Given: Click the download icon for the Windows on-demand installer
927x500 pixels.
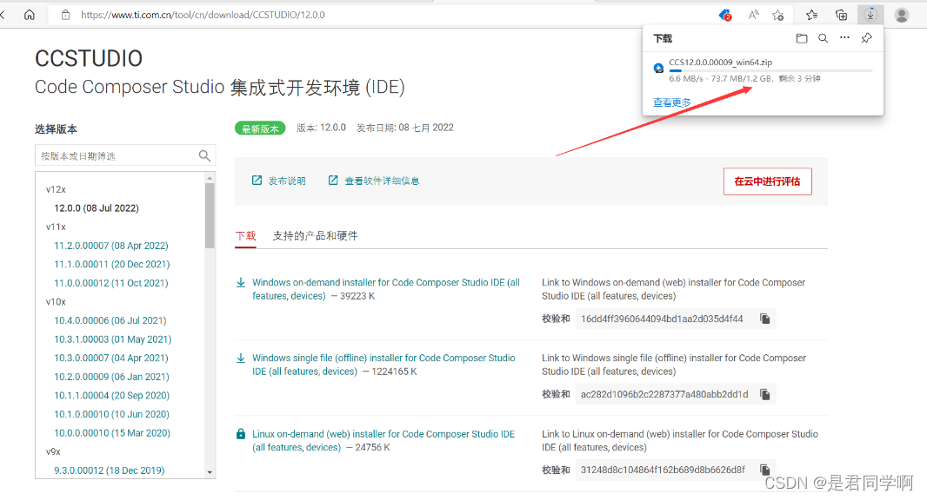Looking at the screenshot, I should click(241, 283).
